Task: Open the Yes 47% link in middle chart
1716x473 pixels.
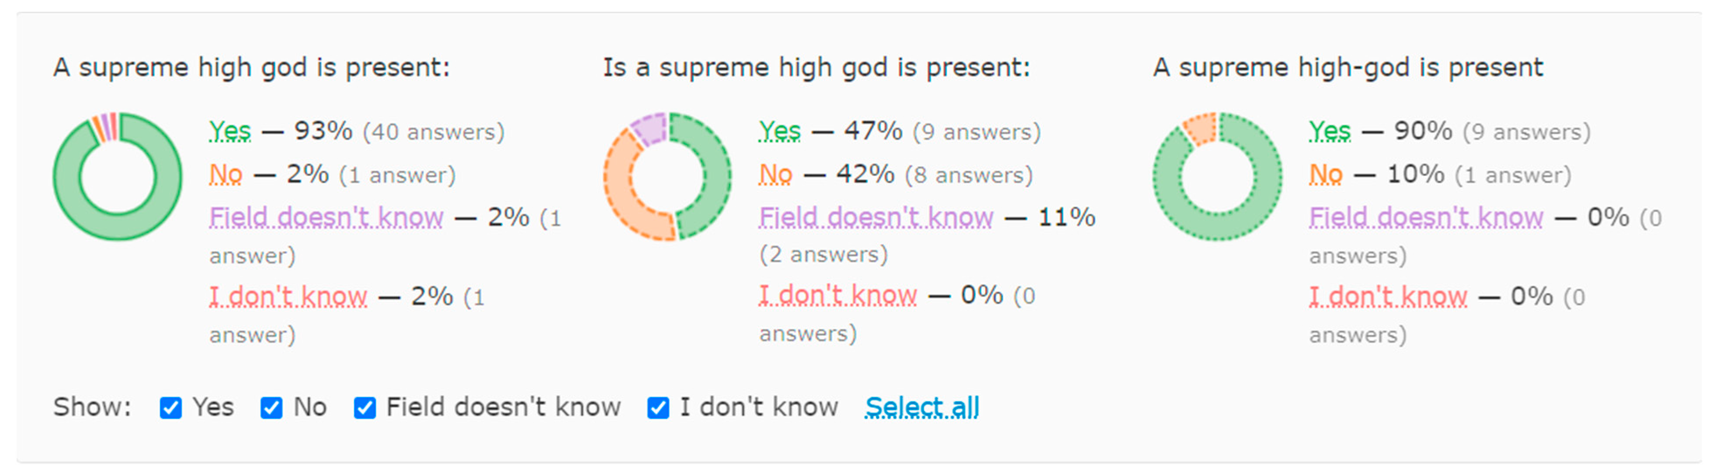Action: [x=780, y=131]
